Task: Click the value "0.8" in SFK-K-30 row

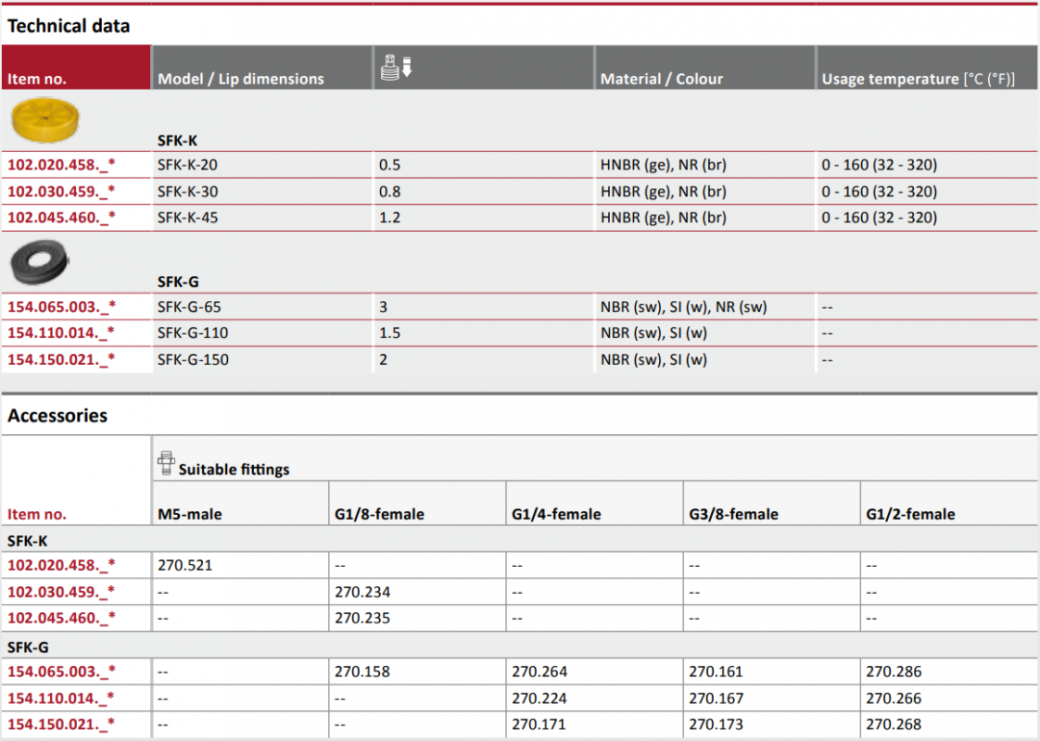Action: point(389,192)
